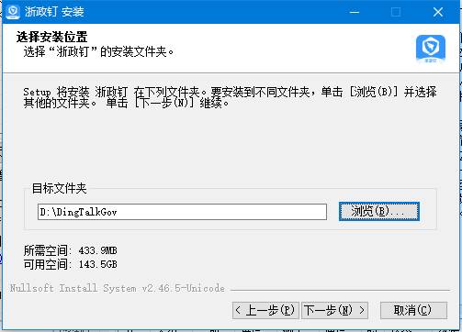
Task: Close the 浙政钉 安装 window
Action: point(438,12)
